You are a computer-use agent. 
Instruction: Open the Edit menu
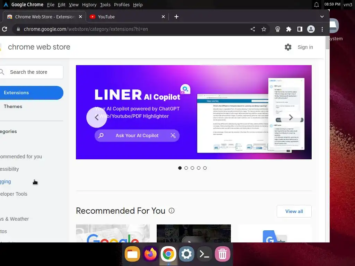point(61,5)
